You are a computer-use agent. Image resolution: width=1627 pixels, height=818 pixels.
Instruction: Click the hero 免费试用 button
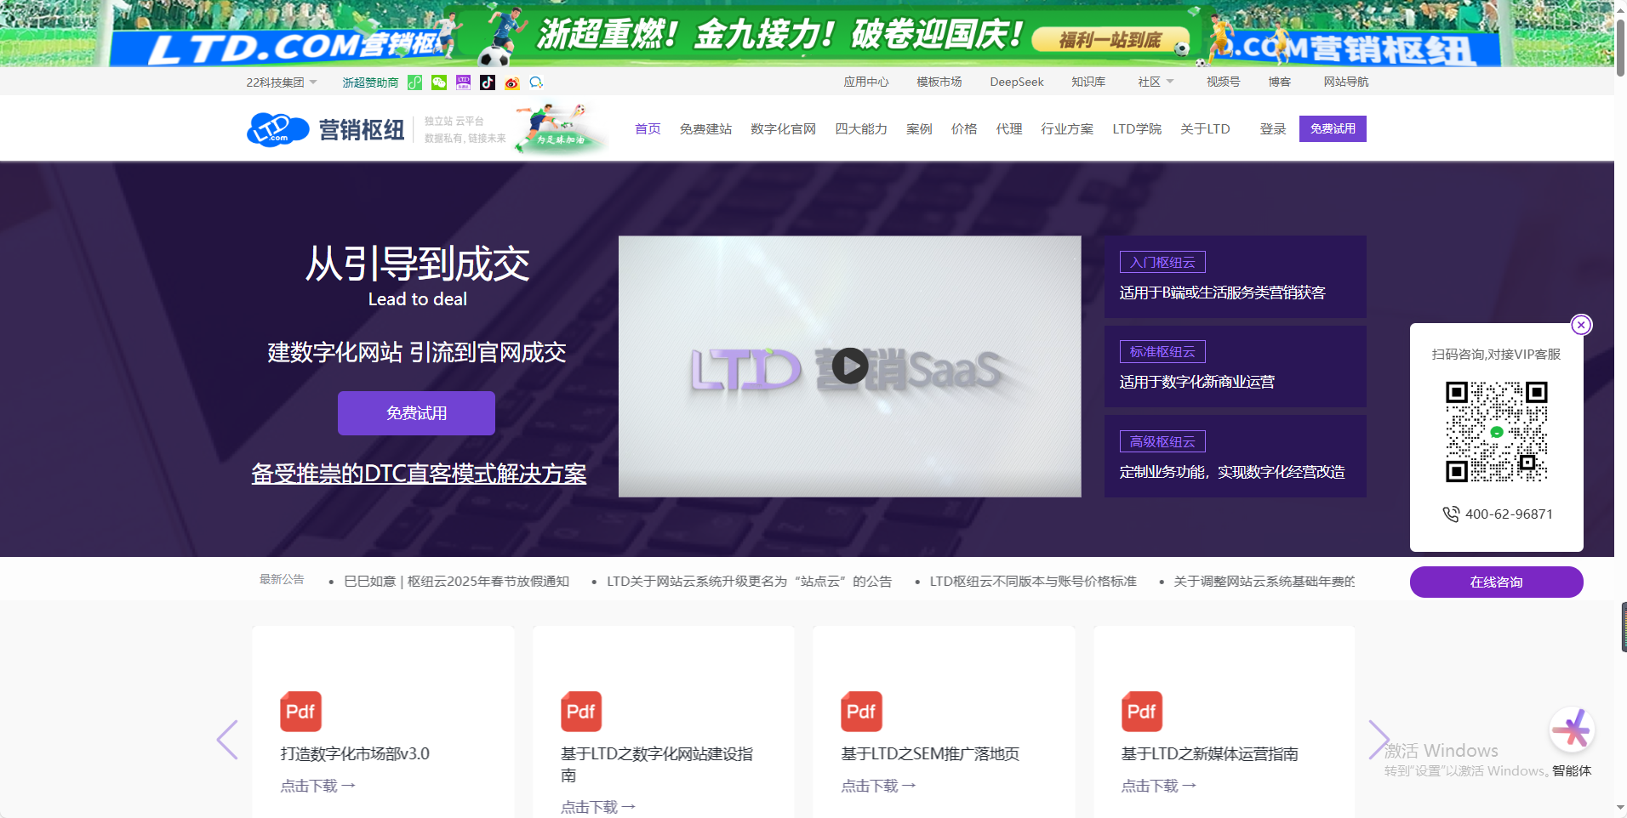(416, 413)
